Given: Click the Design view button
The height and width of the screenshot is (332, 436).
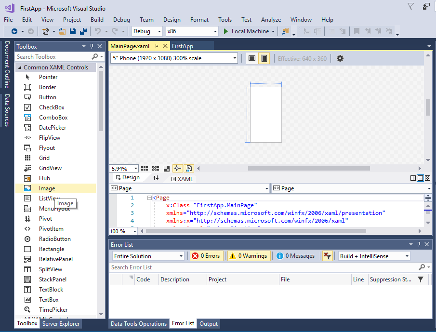Looking at the screenshot, I should click(x=128, y=178).
